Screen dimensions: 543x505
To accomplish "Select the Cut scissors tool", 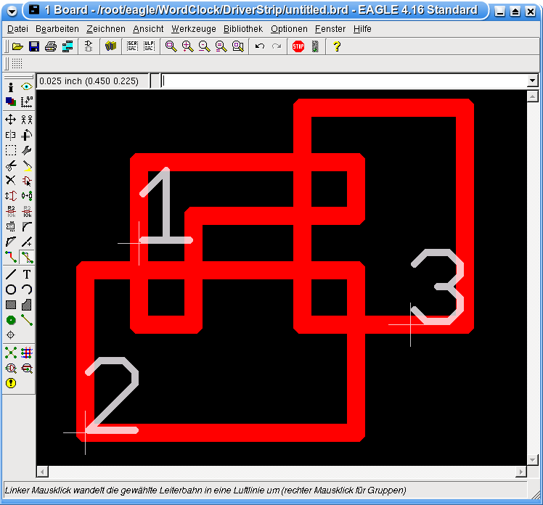I will click(x=11, y=165).
